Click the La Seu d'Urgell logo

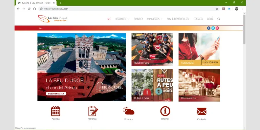click(x=52, y=19)
